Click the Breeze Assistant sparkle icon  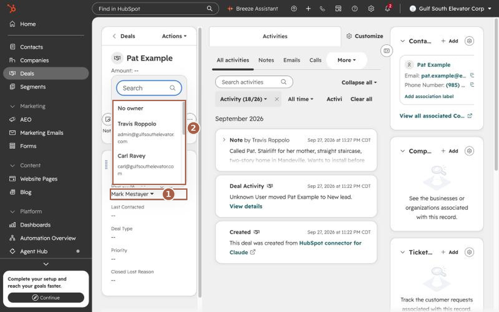click(x=230, y=9)
